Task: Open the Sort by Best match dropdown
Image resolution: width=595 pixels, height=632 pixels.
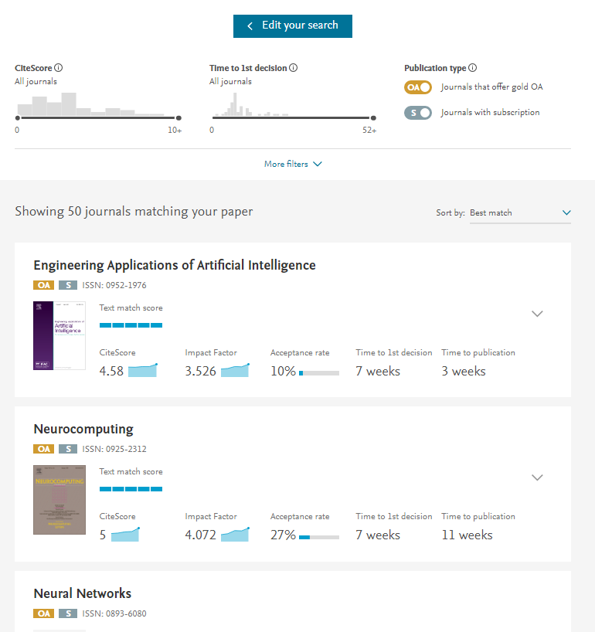Action: [x=520, y=212]
